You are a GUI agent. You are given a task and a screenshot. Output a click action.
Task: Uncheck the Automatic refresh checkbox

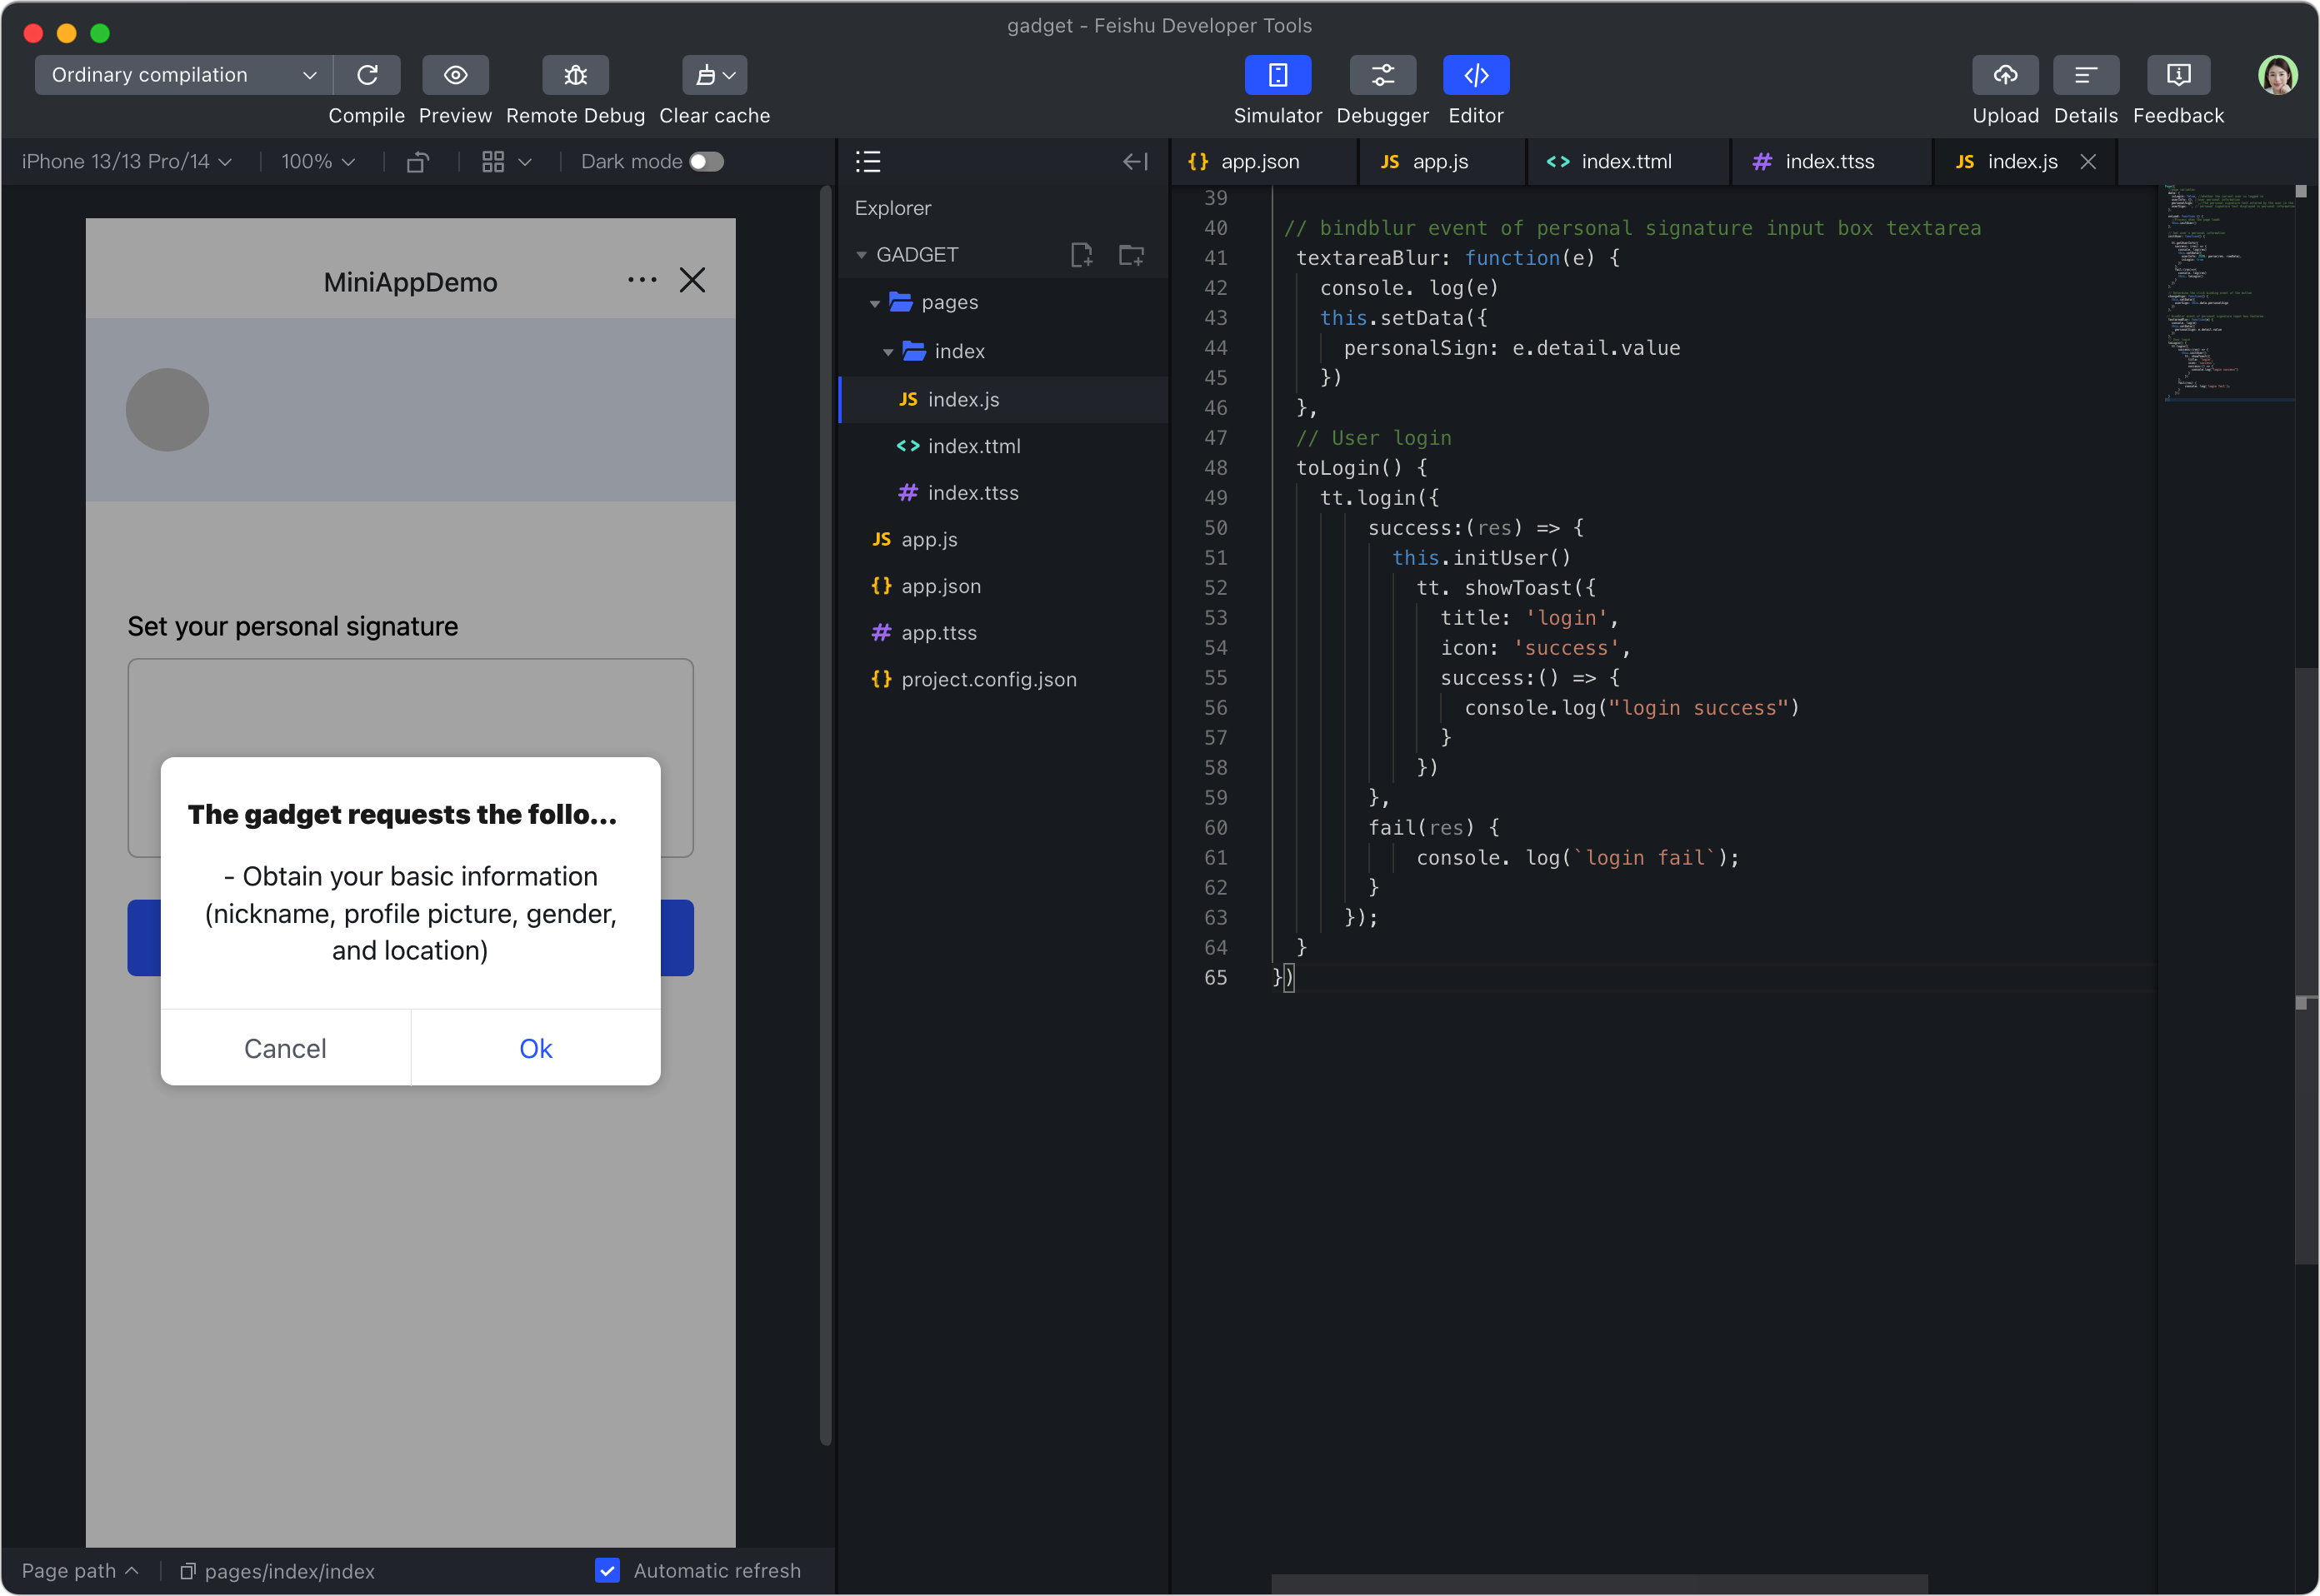(607, 1570)
